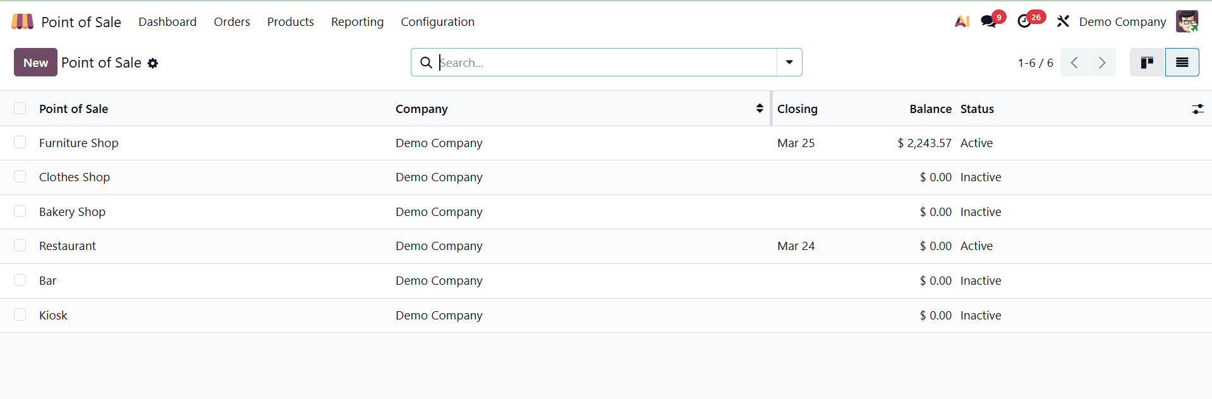Check the Bakery Shop row checkbox
Viewport: 1212px width, 399px height.
point(20,211)
